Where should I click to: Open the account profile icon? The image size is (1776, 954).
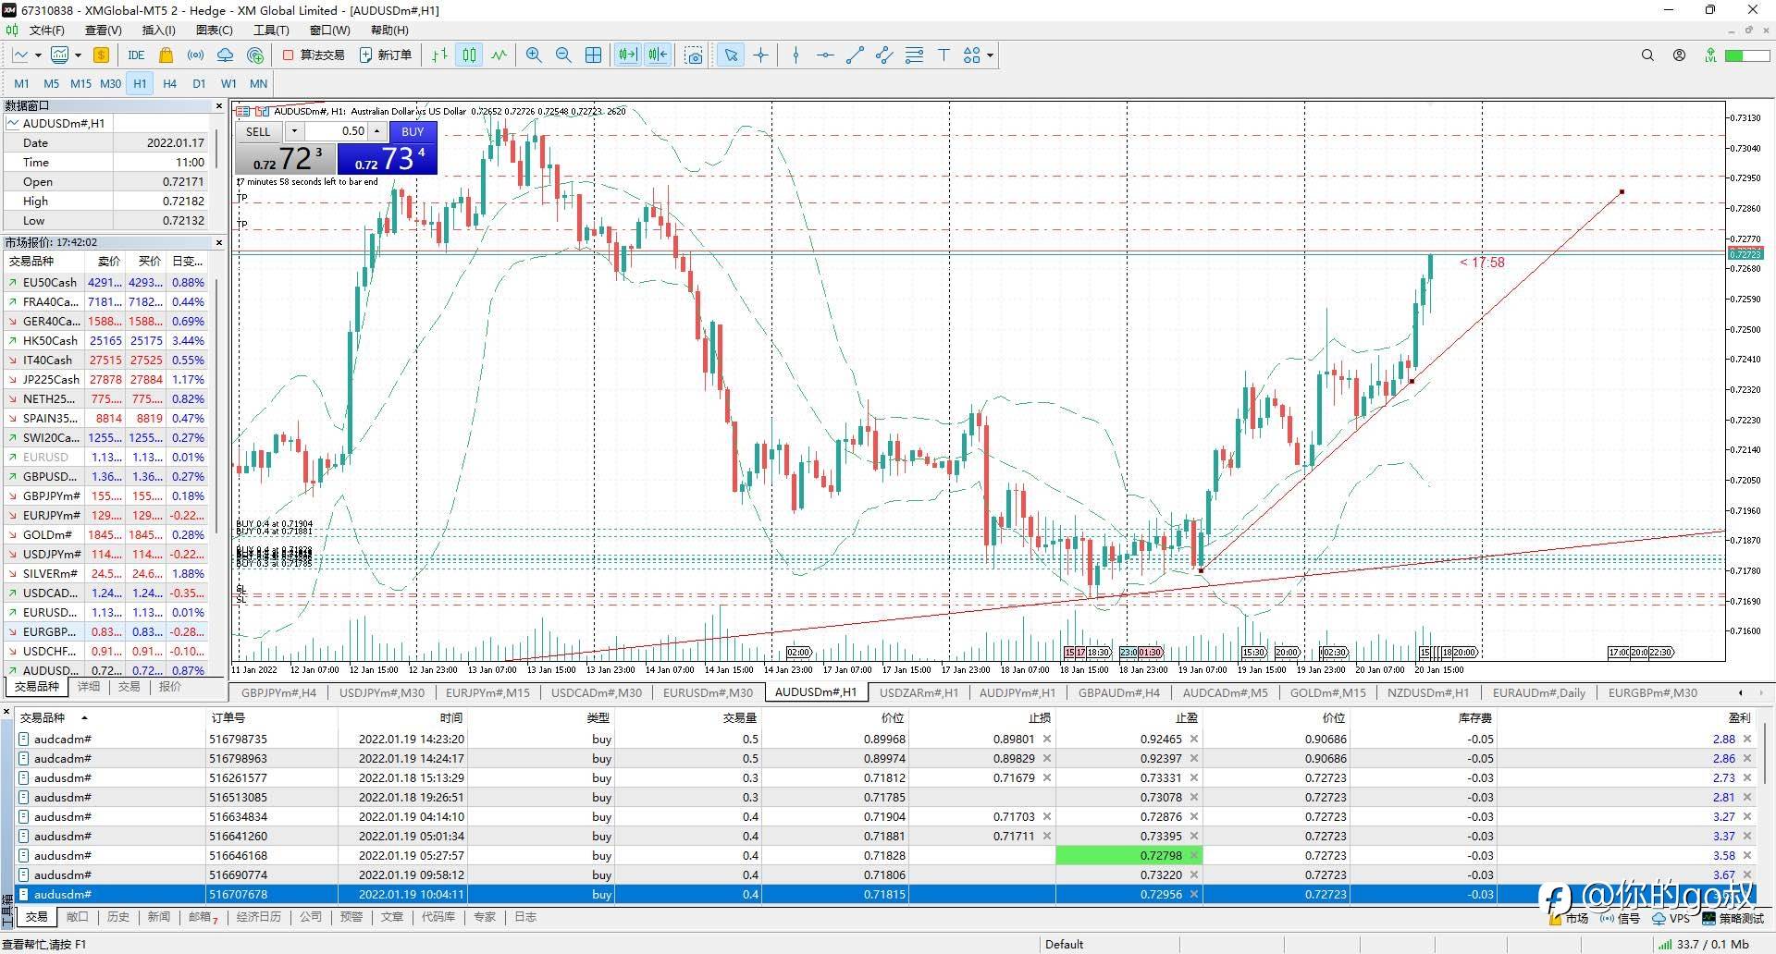click(1679, 55)
